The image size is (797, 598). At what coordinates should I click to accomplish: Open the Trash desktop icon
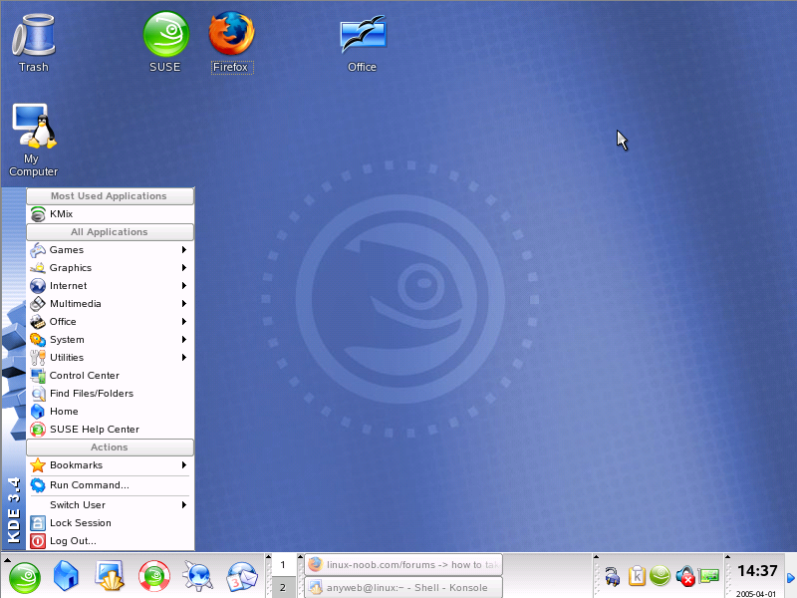tap(34, 43)
